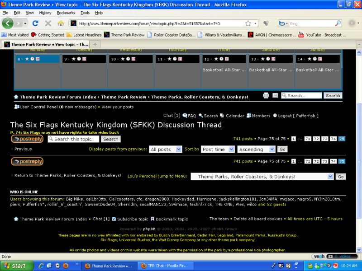Click the Bookmark topic icon in footer
Viewport: 362px width, 271px height.
[x=152, y=219]
